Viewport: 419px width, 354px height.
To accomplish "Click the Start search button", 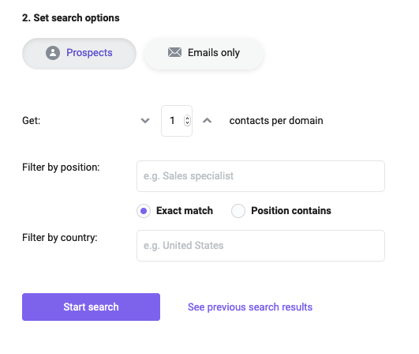I will 91,307.
